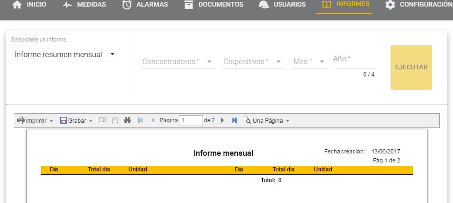Click the date 13/06/2017
Image resolution: width=453 pixels, height=203 pixels.
pyautogui.click(x=386, y=152)
